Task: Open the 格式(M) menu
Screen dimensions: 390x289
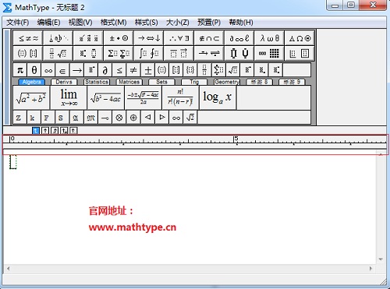Action: point(113,23)
